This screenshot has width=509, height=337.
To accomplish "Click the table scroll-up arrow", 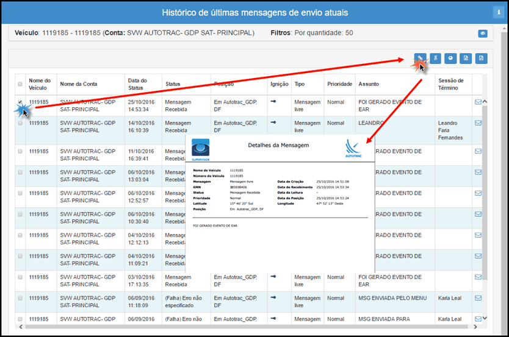I will point(485,102).
